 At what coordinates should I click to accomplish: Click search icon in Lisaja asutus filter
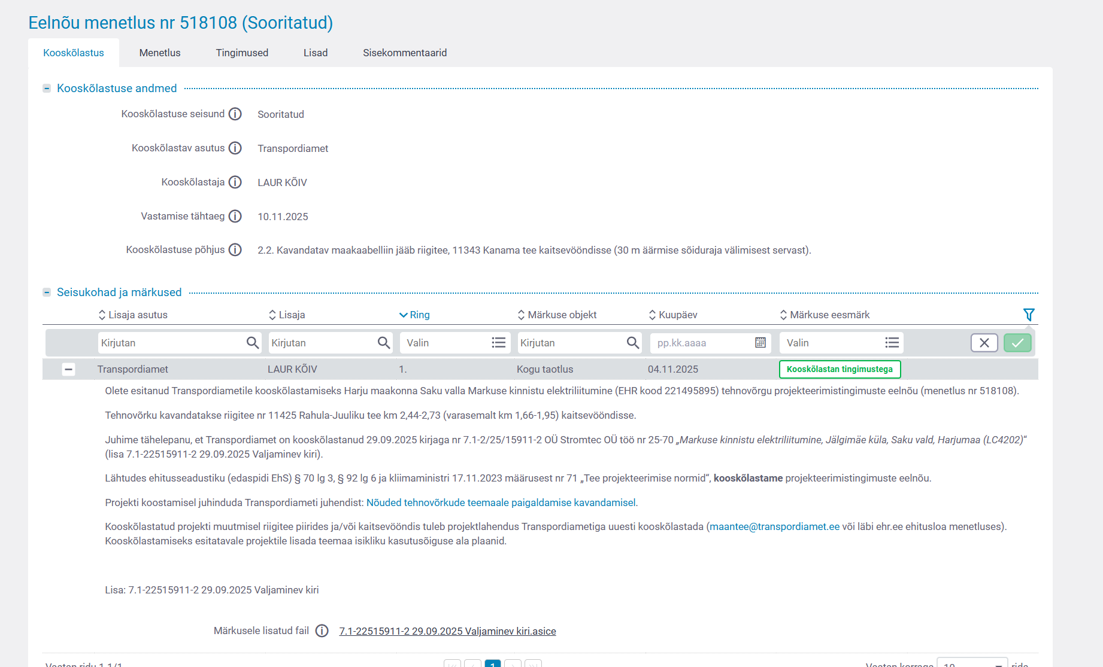(253, 343)
